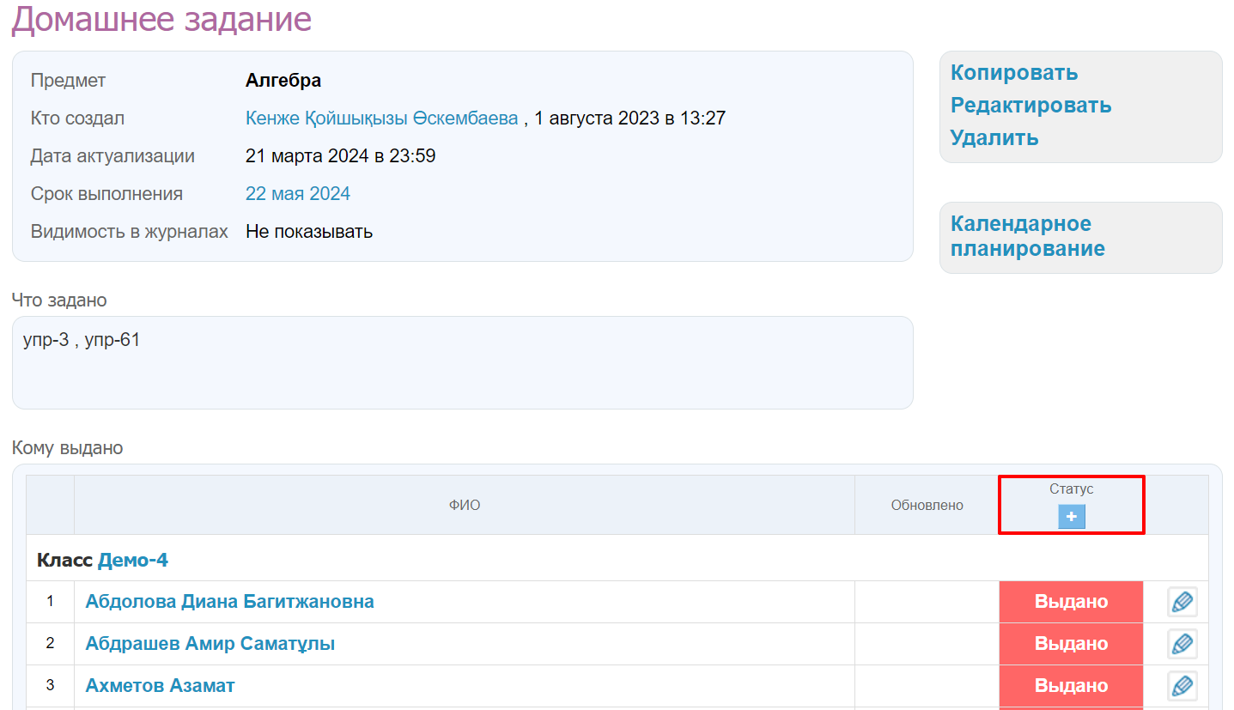Click the ФИО column header
Image resolution: width=1234 pixels, height=710 pixels.
tap(464, 506)
